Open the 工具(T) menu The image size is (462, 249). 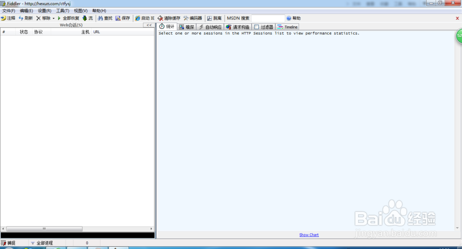(x=62, y=11)
